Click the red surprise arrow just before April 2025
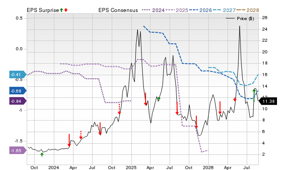Screen dimensions: 285x170 tap(146, 99)
